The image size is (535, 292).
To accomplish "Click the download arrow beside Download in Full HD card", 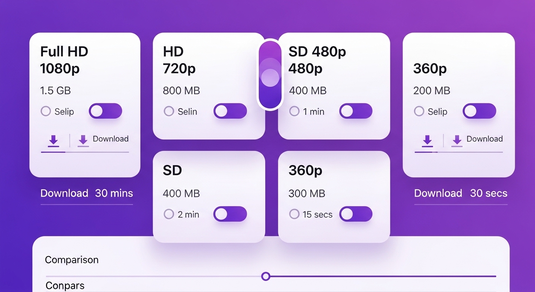I will pyautogui.click(x=83, y=140).
